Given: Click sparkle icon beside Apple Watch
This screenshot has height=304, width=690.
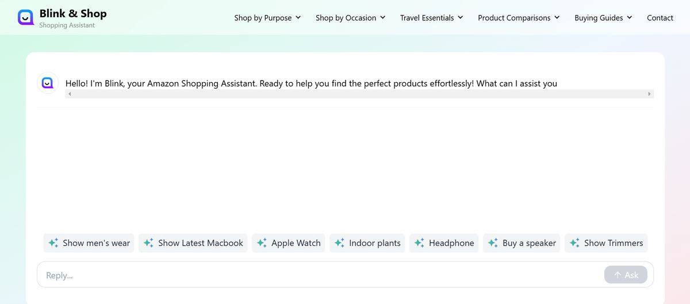Looking at the screenshot, I should click(262, 243).
